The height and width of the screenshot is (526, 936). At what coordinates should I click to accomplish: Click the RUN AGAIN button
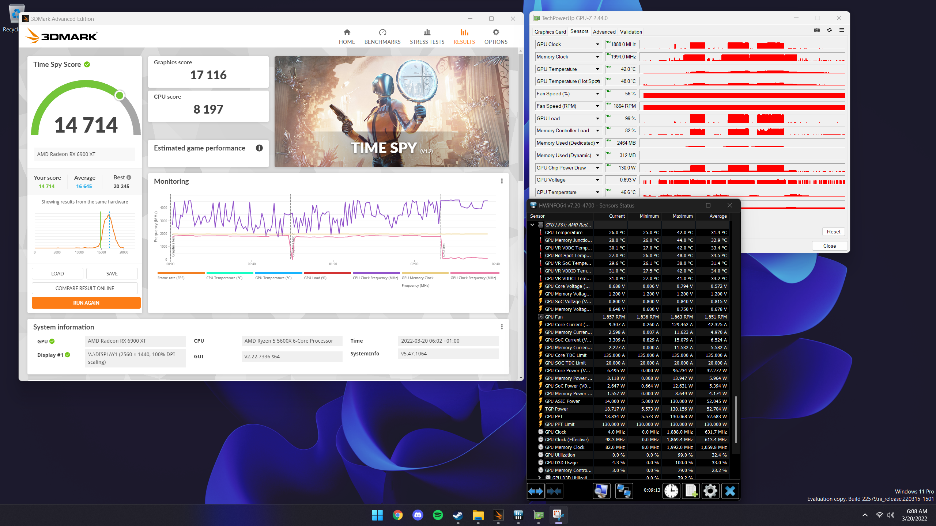pyautogui.click(x=86, y=302)
